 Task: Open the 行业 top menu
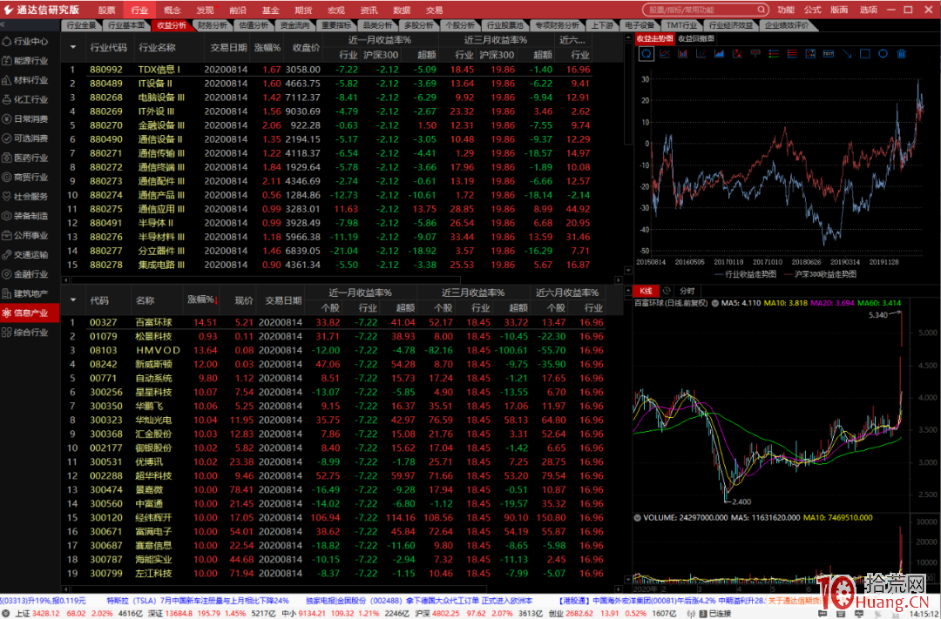click(139, 10)
